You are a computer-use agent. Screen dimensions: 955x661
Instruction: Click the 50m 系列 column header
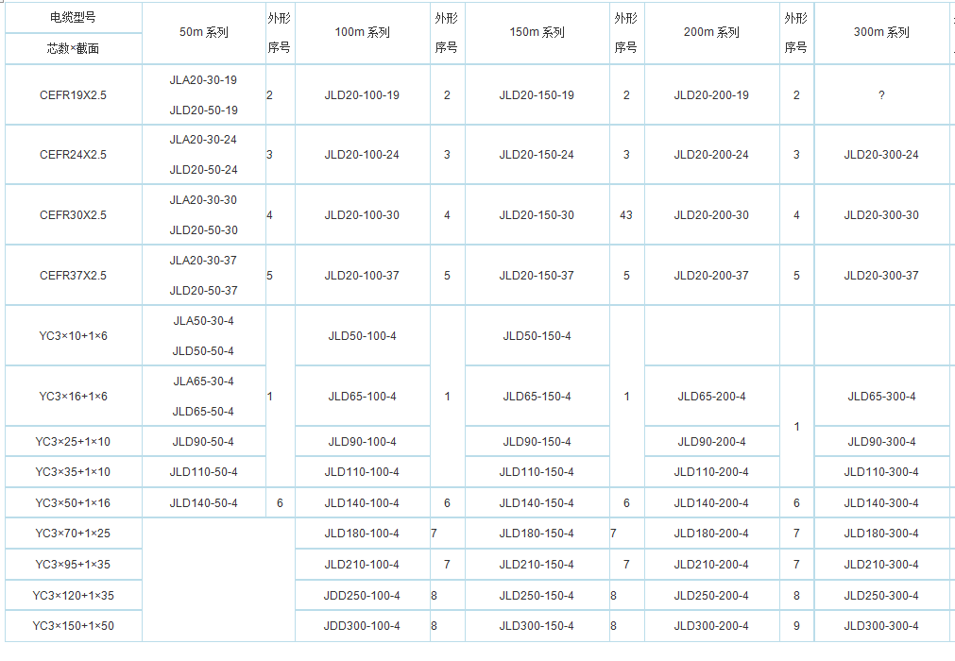[203, 32]
